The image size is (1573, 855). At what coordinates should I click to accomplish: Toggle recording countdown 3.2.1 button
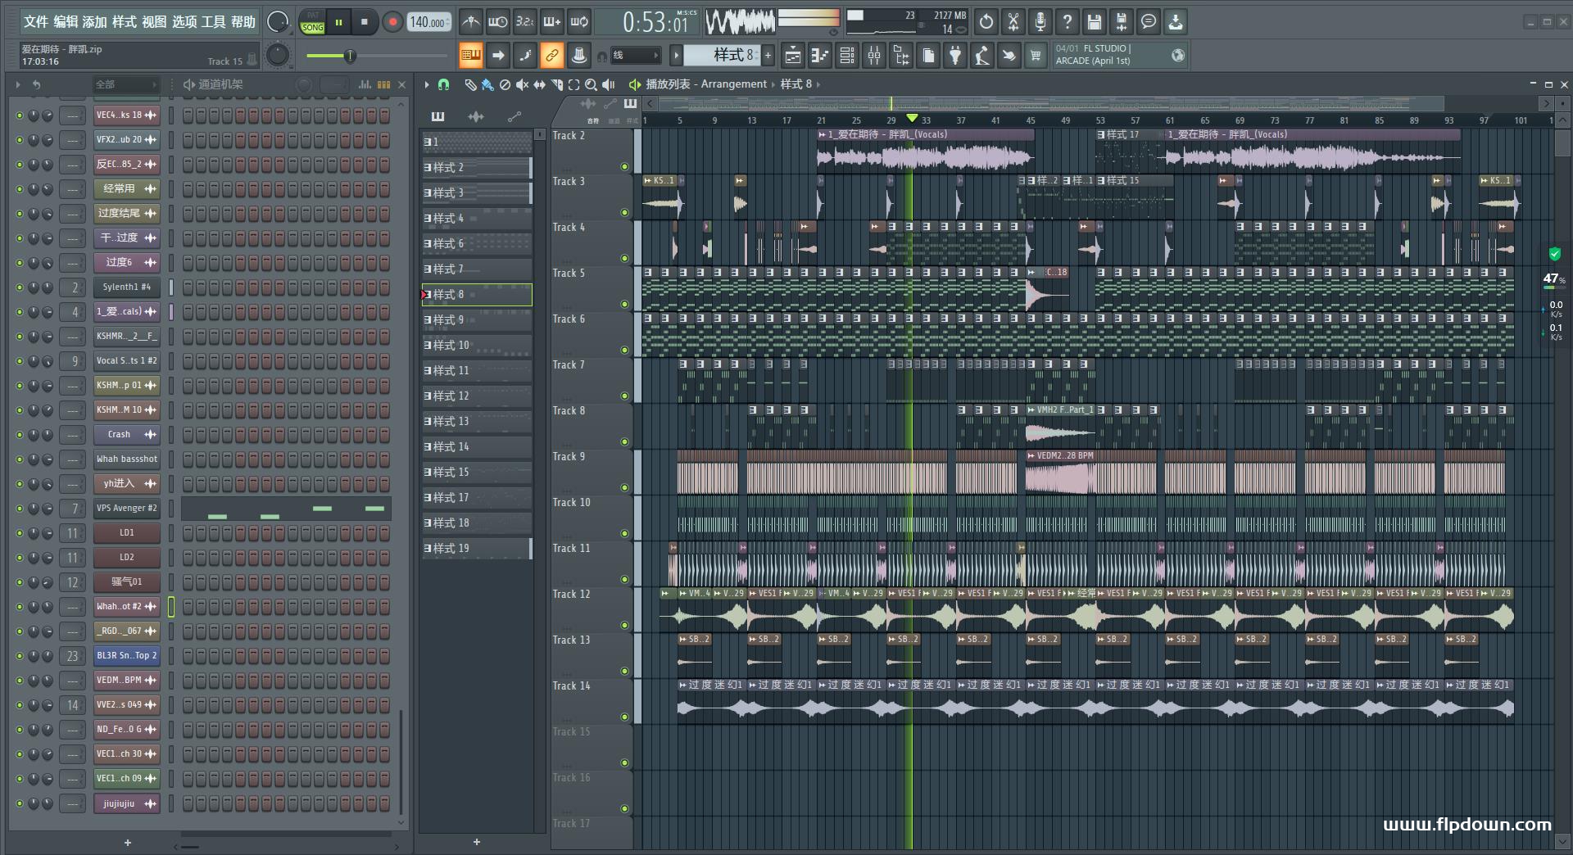point(525,22)
